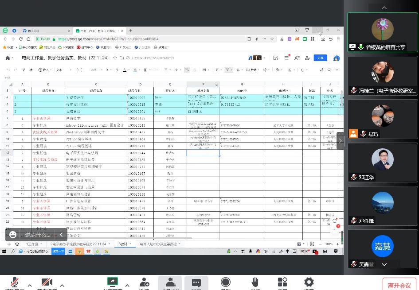Screen dimensions: 419x290
Task: Unmute the microphone in meeting toolbar
Action: point(15,282)
